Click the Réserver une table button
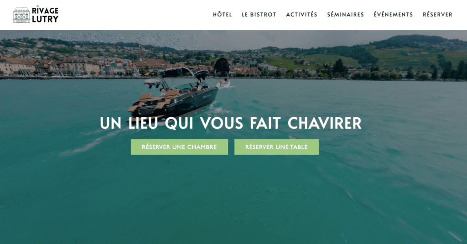The height and width of the screenshot is (244, 467). click(x=276, y=147)
